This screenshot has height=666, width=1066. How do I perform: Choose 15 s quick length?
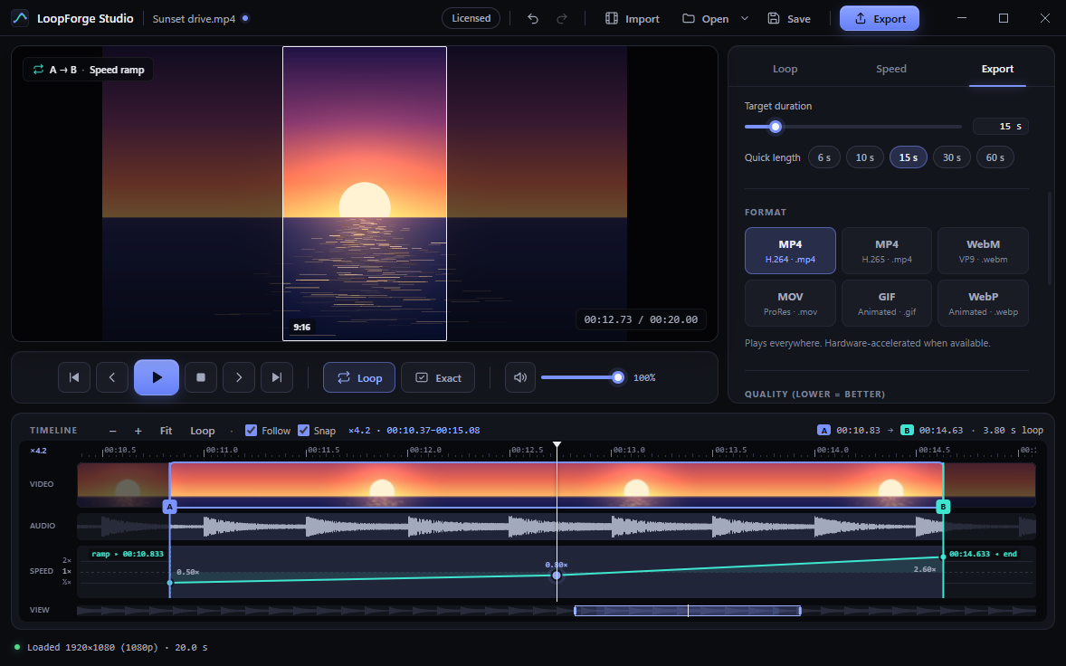point(909,157)
